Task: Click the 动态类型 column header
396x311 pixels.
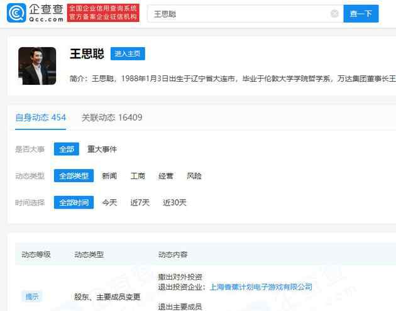Action: click(x=89, y=254)
